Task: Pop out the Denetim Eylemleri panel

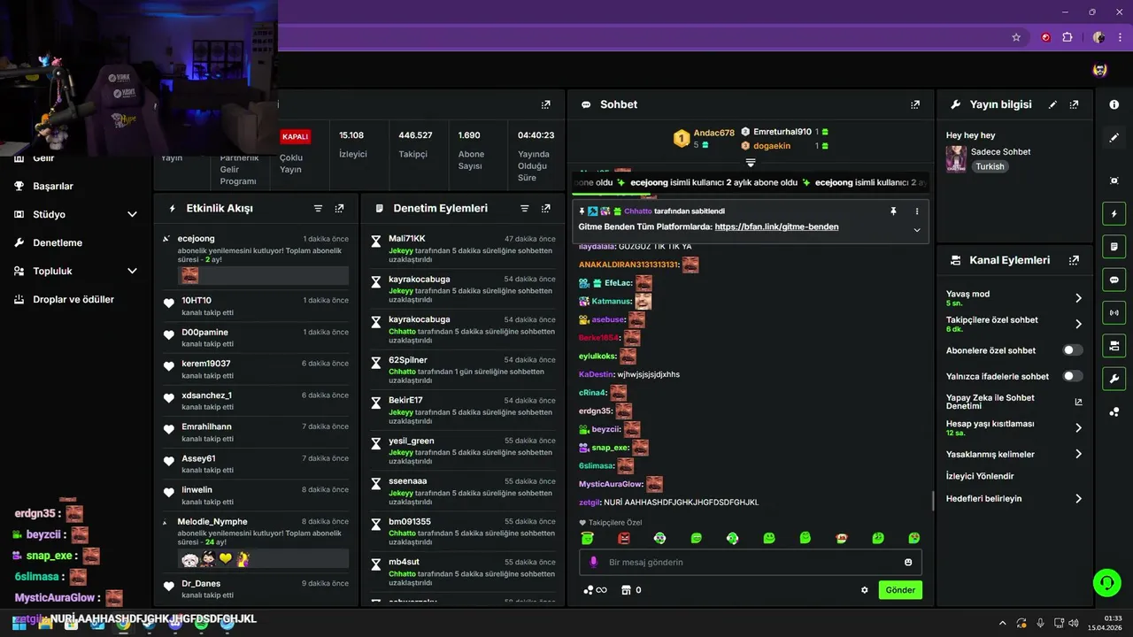Action: 545,209
